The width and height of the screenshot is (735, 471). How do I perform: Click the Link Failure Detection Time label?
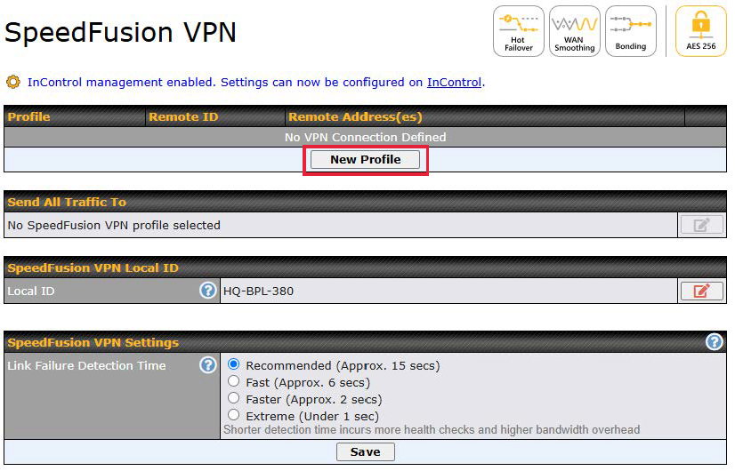pyautogui.click(x=86, y=365)
